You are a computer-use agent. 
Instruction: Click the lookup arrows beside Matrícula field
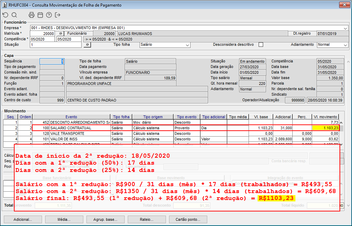(60, 34)
